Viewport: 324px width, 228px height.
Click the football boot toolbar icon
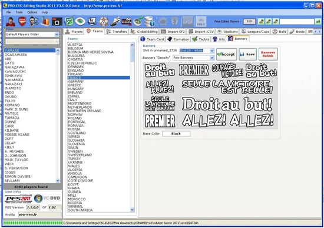point(115,22)
